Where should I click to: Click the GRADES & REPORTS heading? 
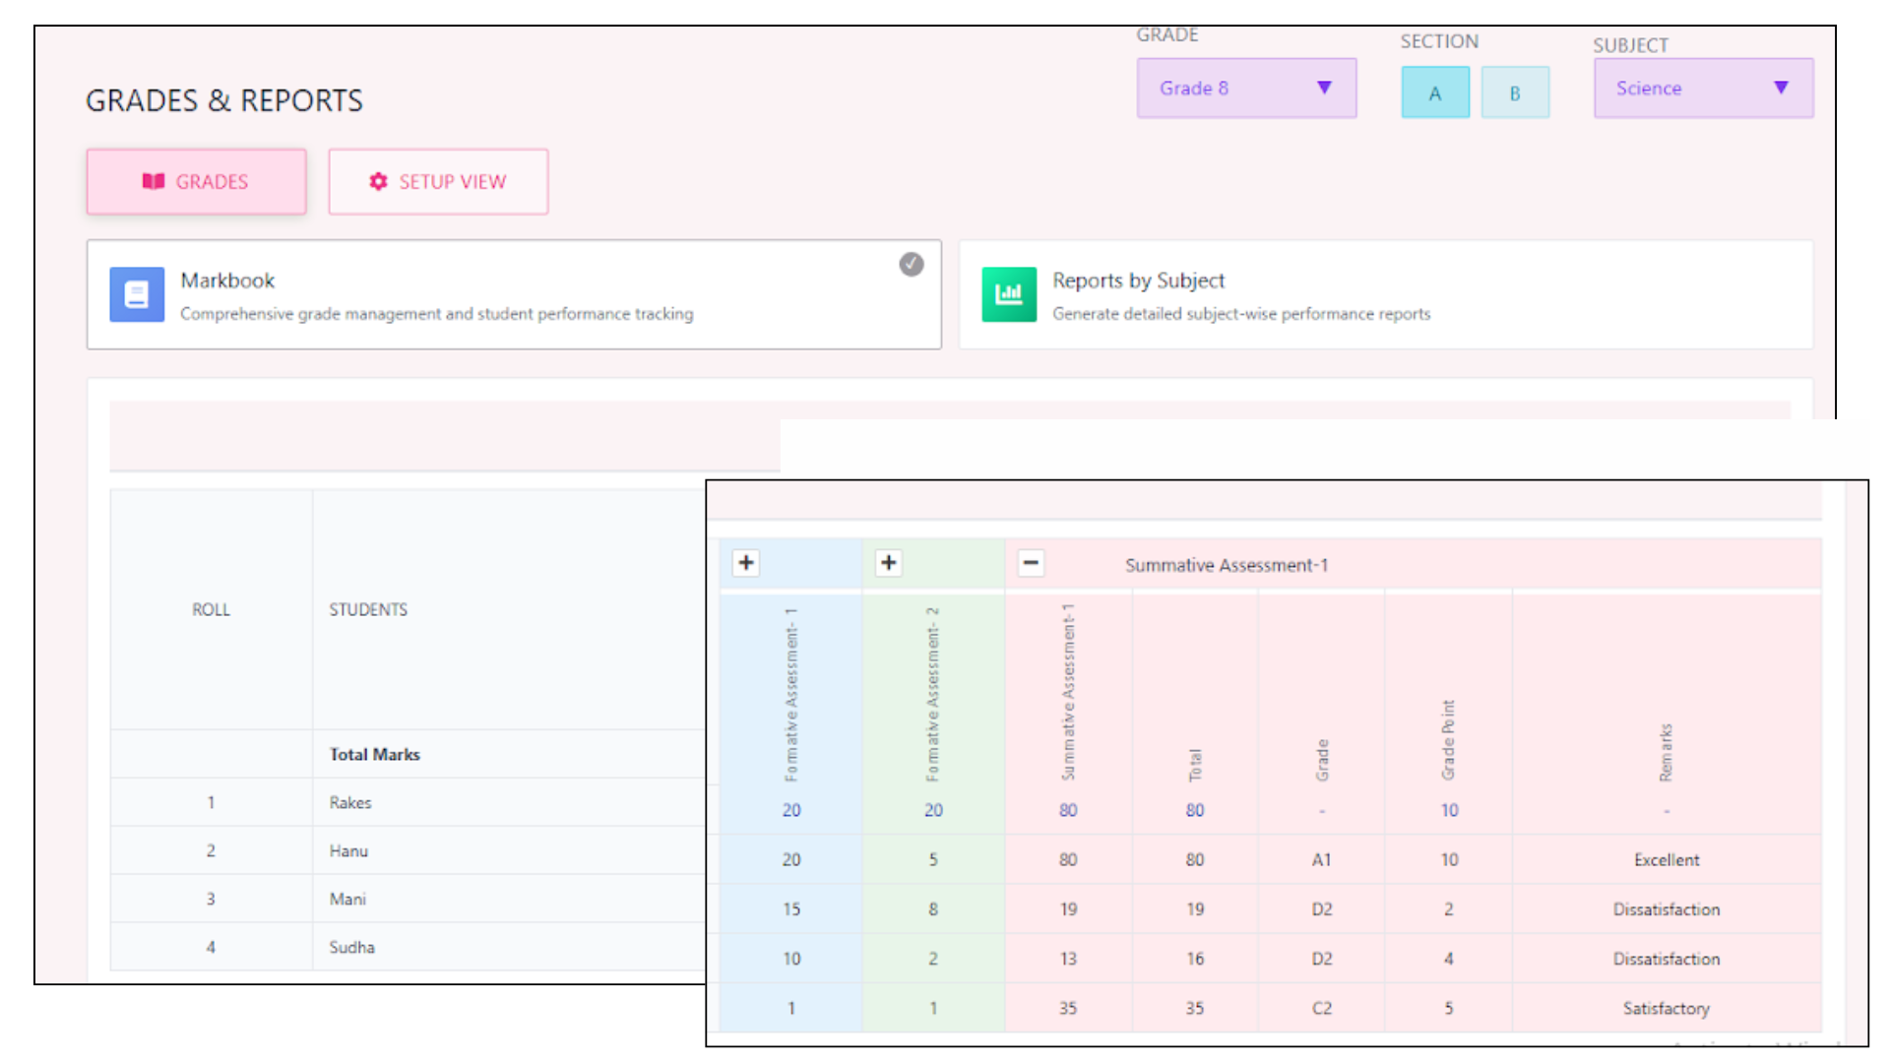coord(224,99)
